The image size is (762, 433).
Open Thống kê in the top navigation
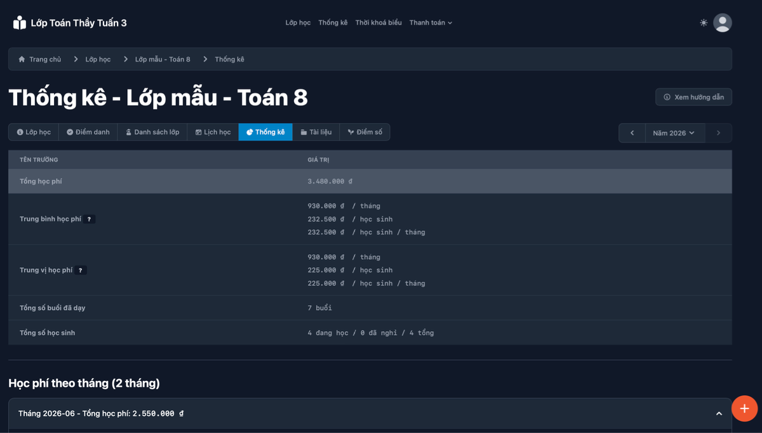click(333, 23)
